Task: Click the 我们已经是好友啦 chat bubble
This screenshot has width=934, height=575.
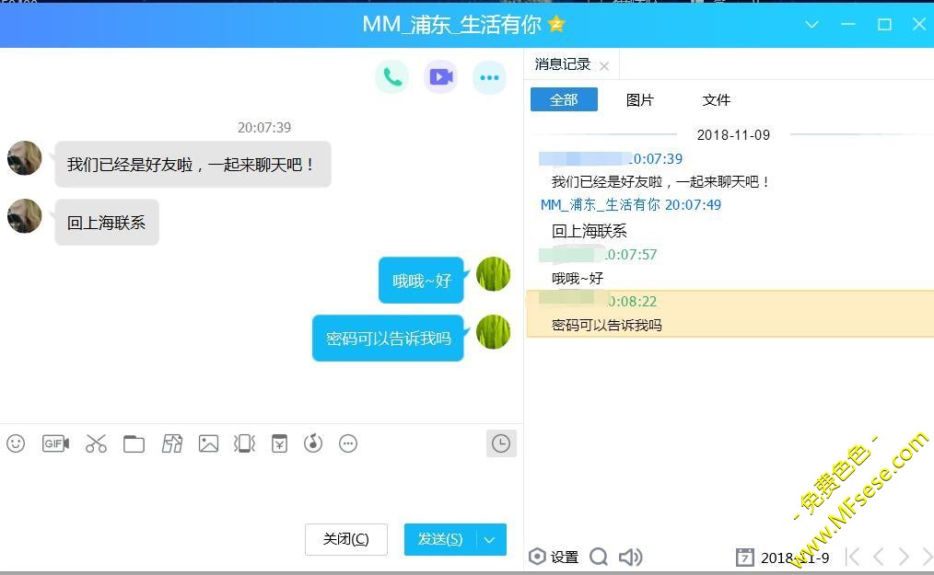Action: click(x=193, y=165)
